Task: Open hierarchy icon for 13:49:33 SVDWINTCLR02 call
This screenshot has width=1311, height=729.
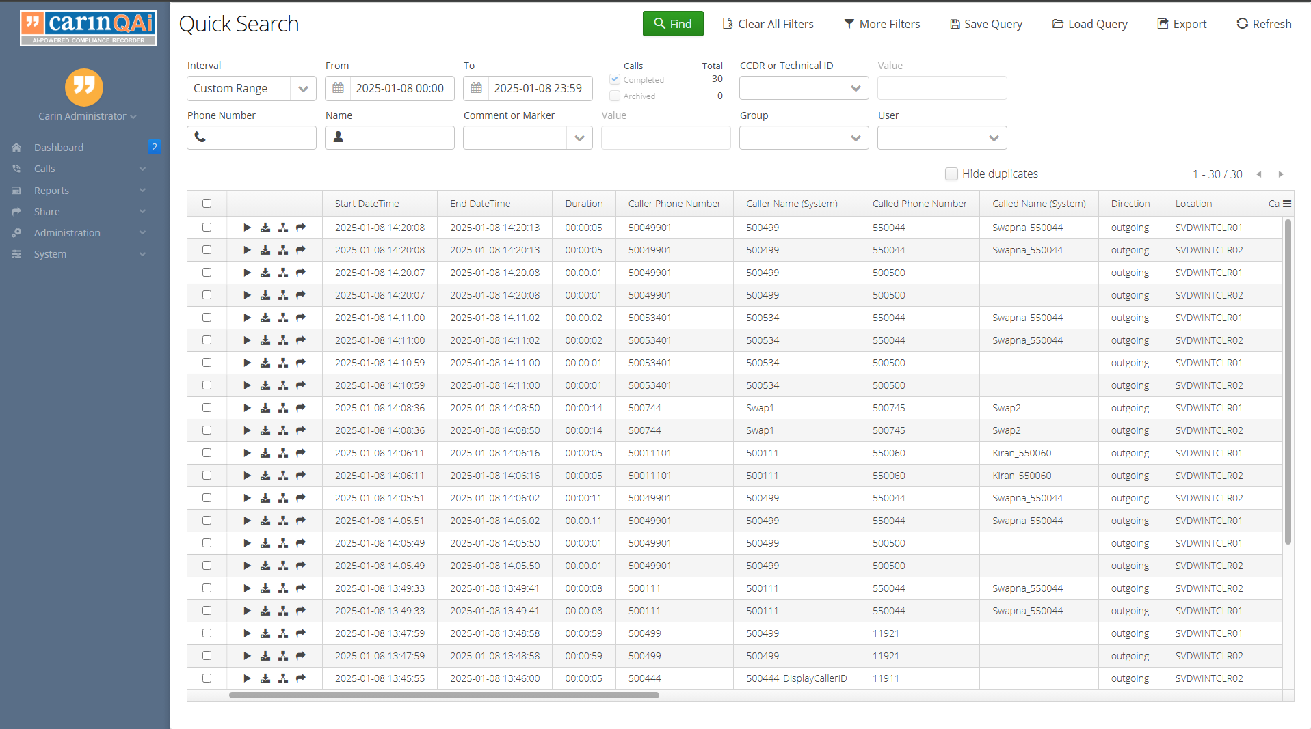Action: click(283, 588)
